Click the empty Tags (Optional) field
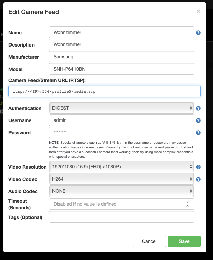This screenshot has width=213, height=260. tap(122, 217)
